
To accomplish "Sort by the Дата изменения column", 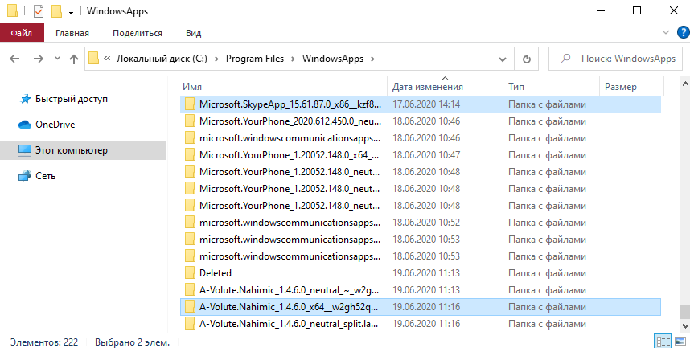I will [427, 86].
